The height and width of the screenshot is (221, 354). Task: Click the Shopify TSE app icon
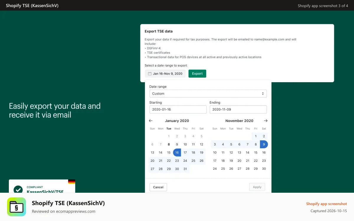click(x=17, y=207)
